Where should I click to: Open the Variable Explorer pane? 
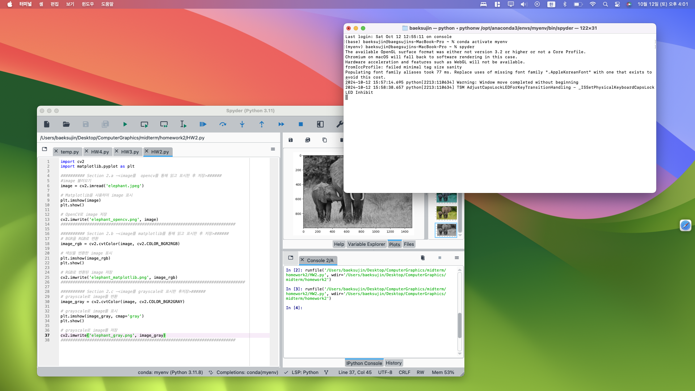click(366, 244)
